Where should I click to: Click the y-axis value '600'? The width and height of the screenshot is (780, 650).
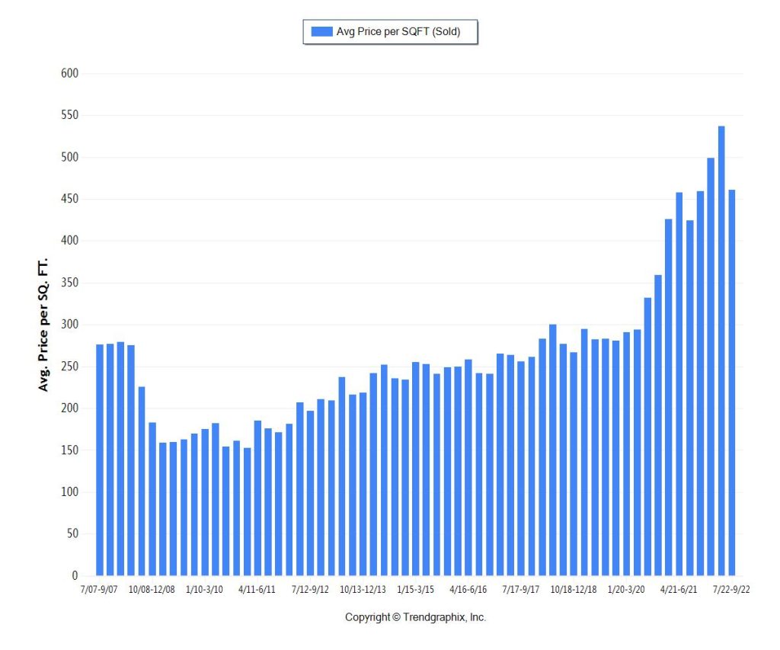(69, 74)
